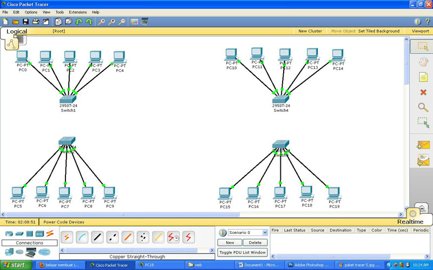
Task: Open the File menu
Action: (x=5, y=12)
